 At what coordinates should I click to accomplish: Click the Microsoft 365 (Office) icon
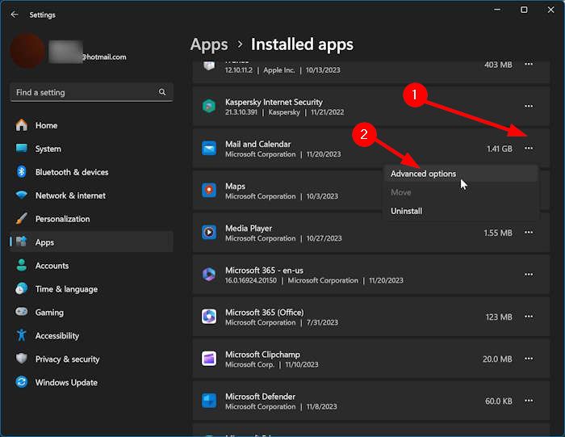[209, 317]
